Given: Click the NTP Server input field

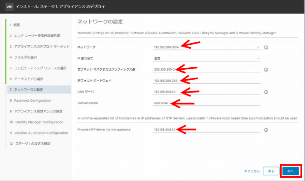Looking at the screenshot, I should [x=206, y=130].
